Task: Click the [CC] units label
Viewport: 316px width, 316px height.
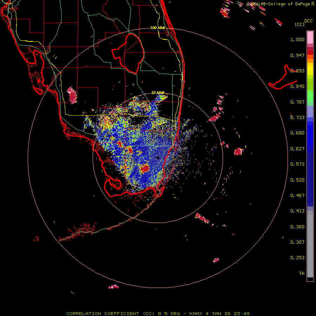Action: coord(299,24)
